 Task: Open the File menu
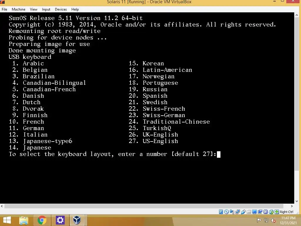[x=4, y=9]
